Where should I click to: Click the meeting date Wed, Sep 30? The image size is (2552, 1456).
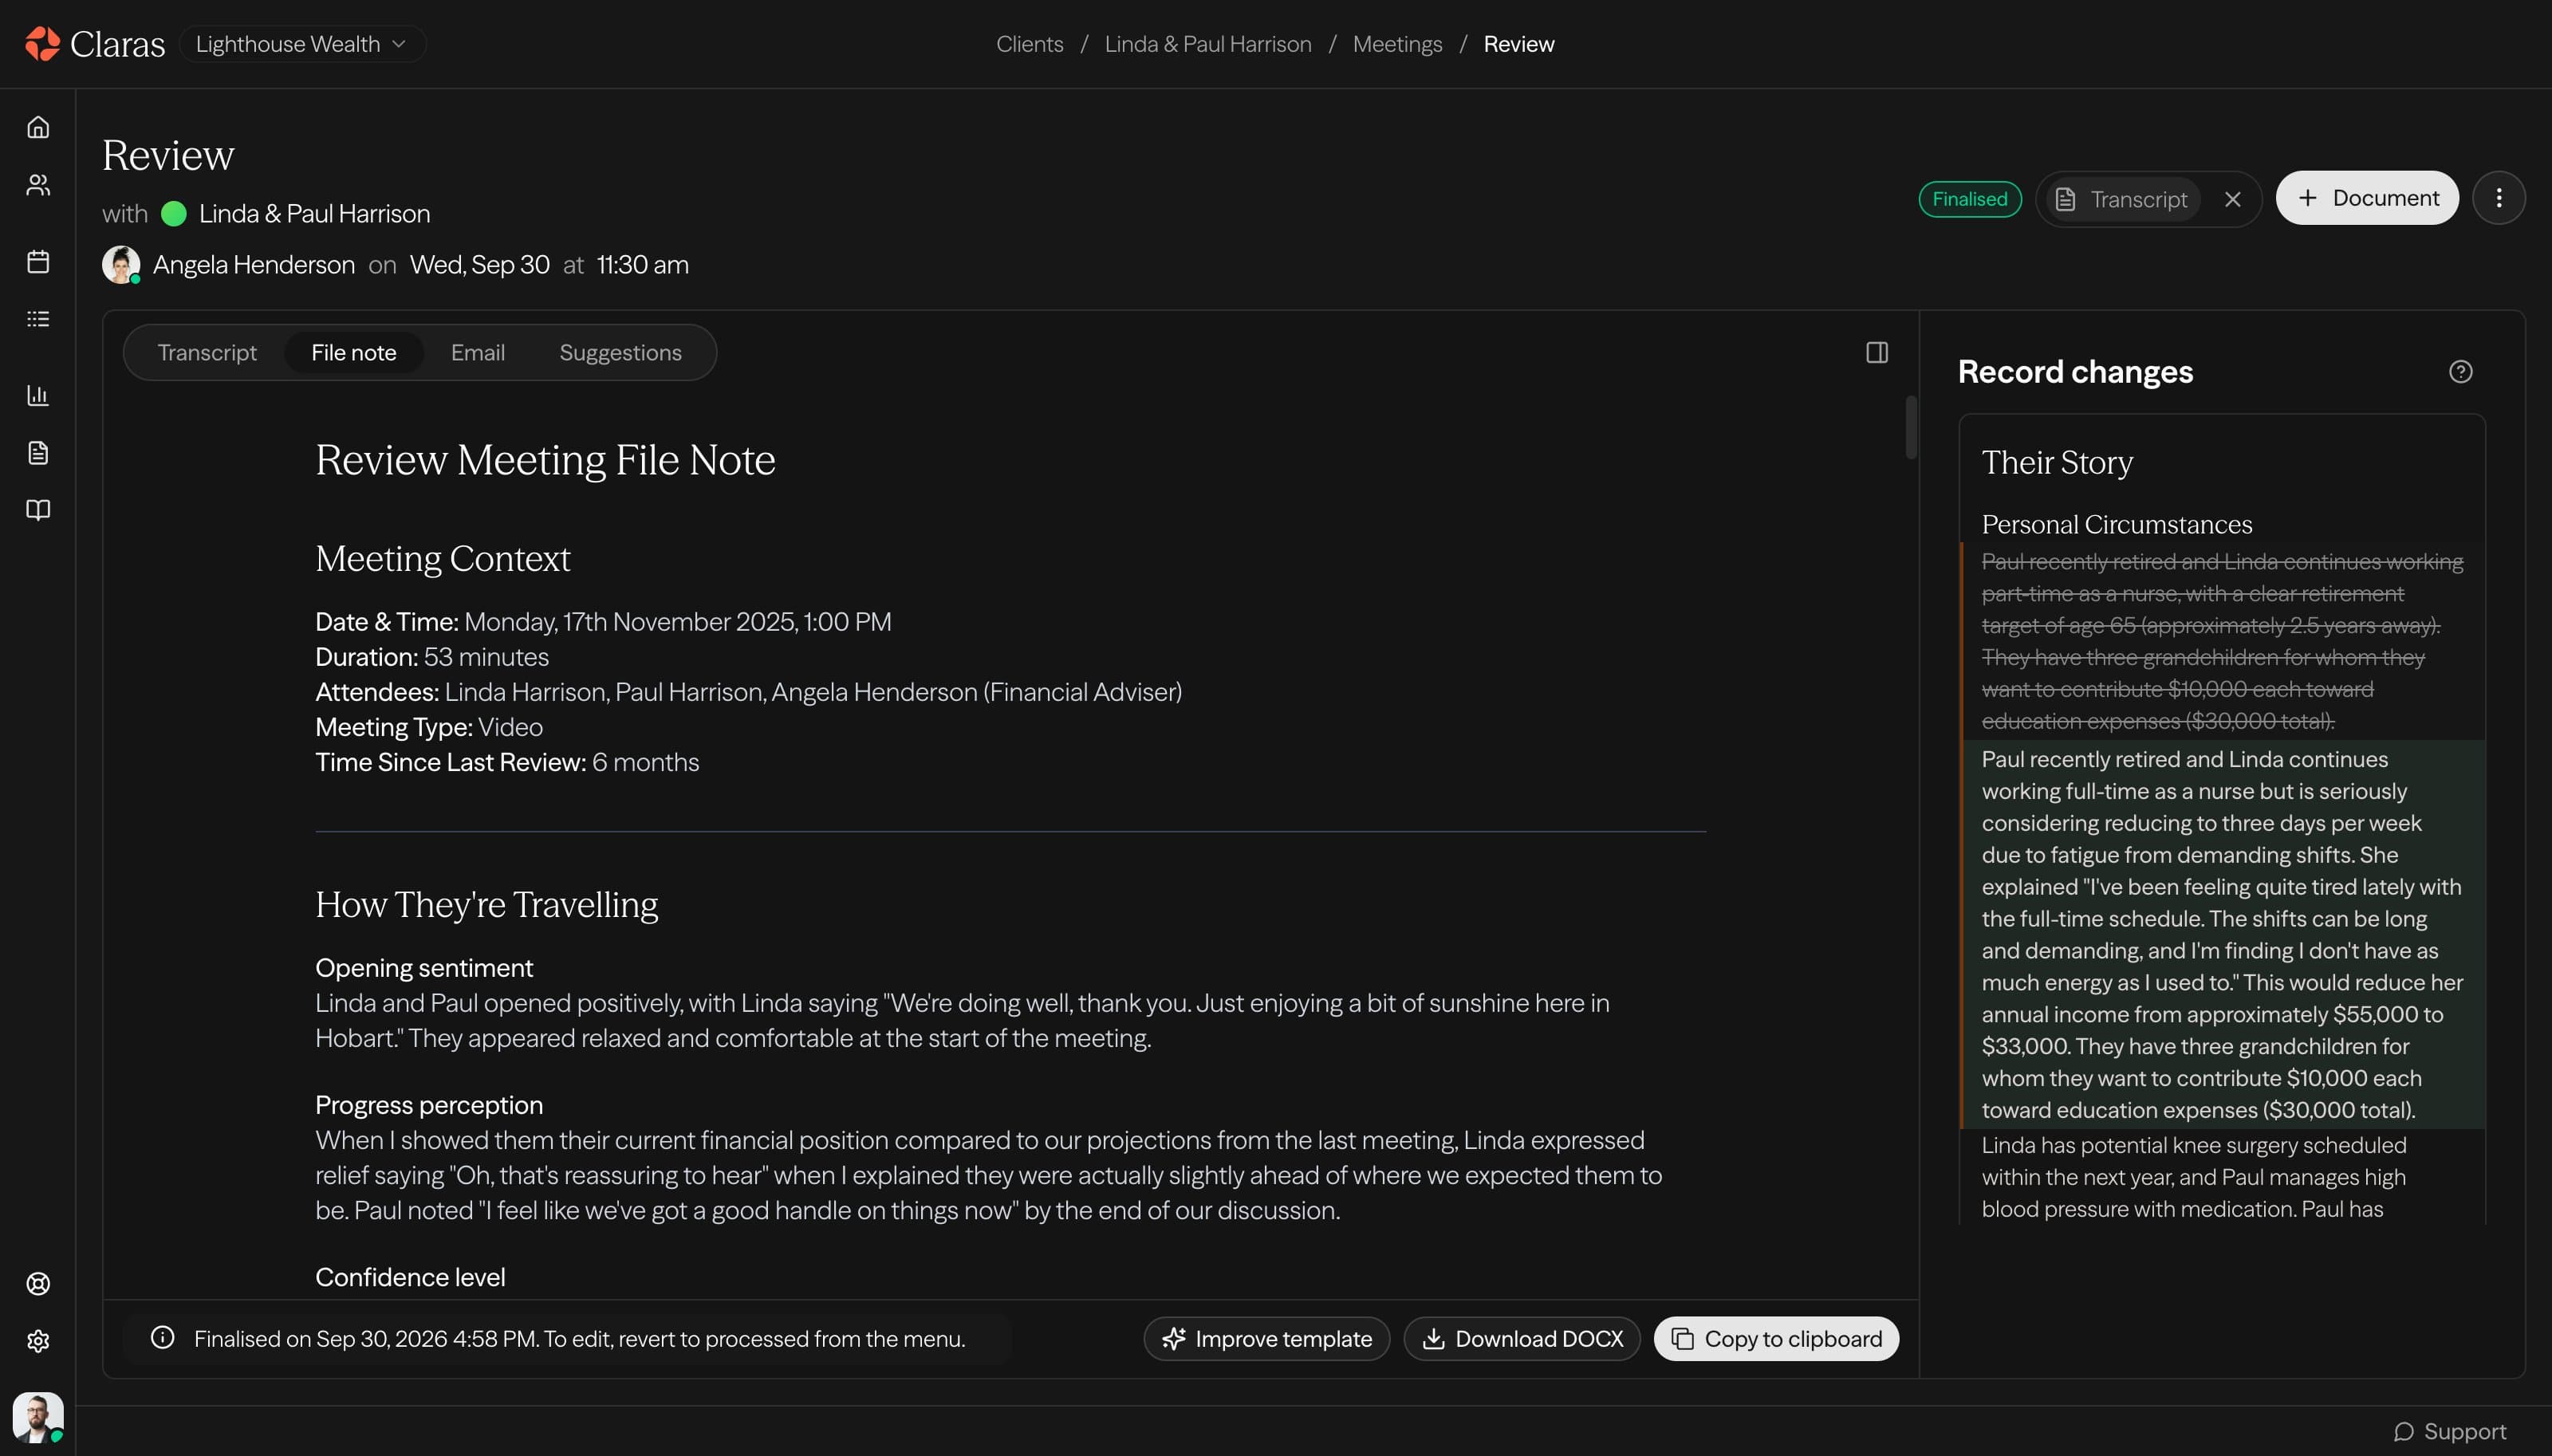480,265
